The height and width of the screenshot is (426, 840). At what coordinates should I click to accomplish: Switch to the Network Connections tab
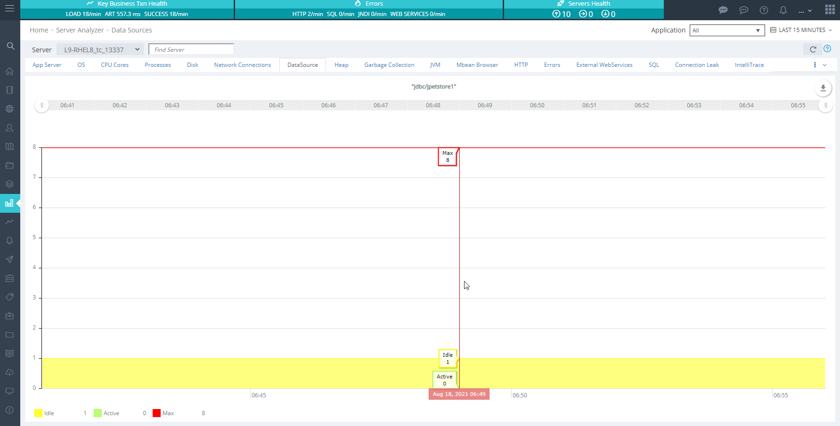(x=242, y=65)
